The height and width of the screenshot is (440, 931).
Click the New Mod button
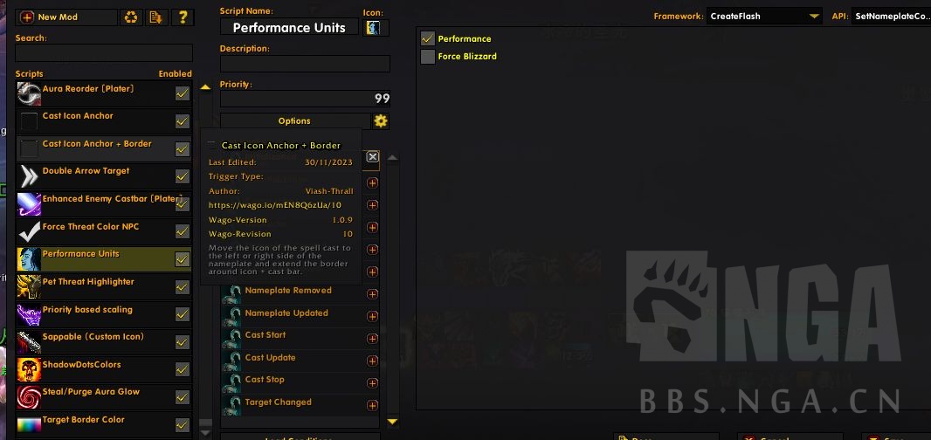[66, 17]
